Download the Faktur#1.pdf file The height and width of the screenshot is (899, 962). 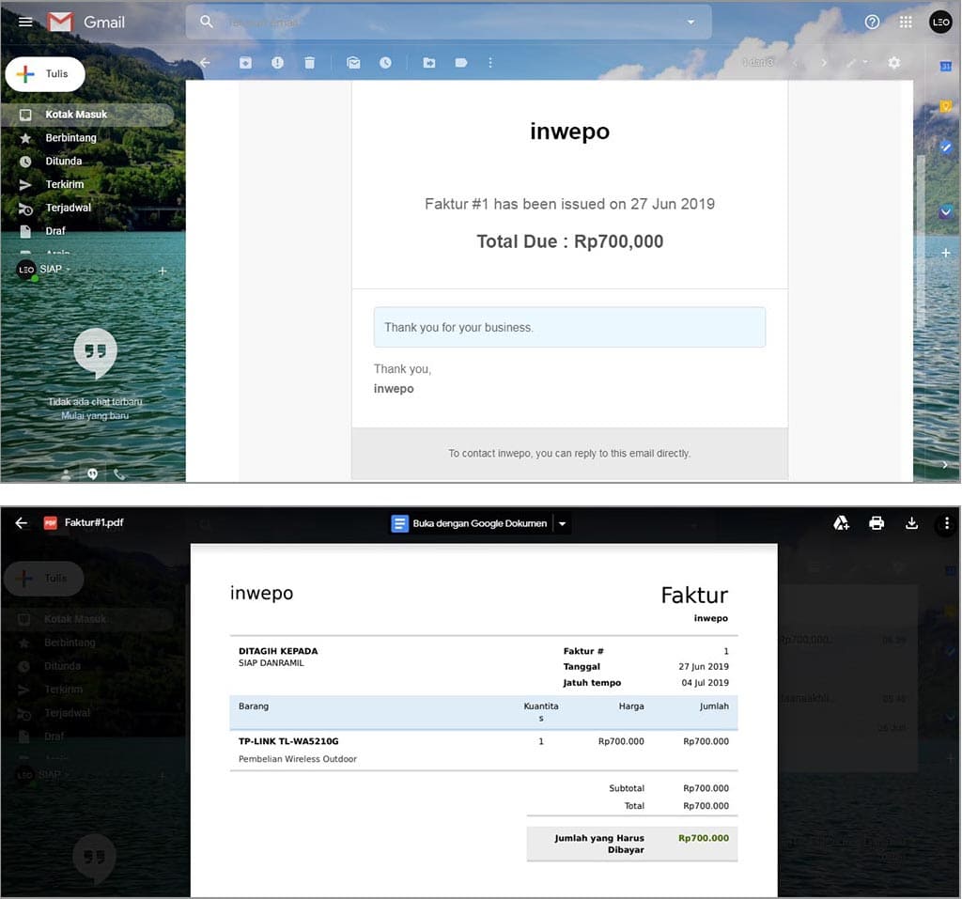tap(911, 523)
